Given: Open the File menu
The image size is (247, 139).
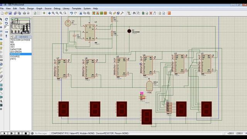Looking at the screenshot, I should point(2,8).
